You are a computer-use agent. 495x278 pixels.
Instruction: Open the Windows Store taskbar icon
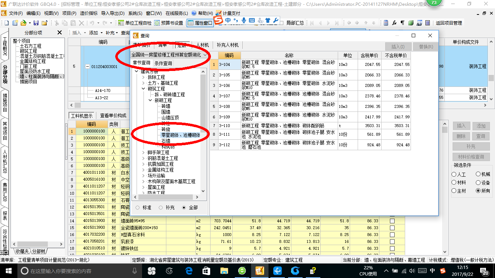pos(206,271)
